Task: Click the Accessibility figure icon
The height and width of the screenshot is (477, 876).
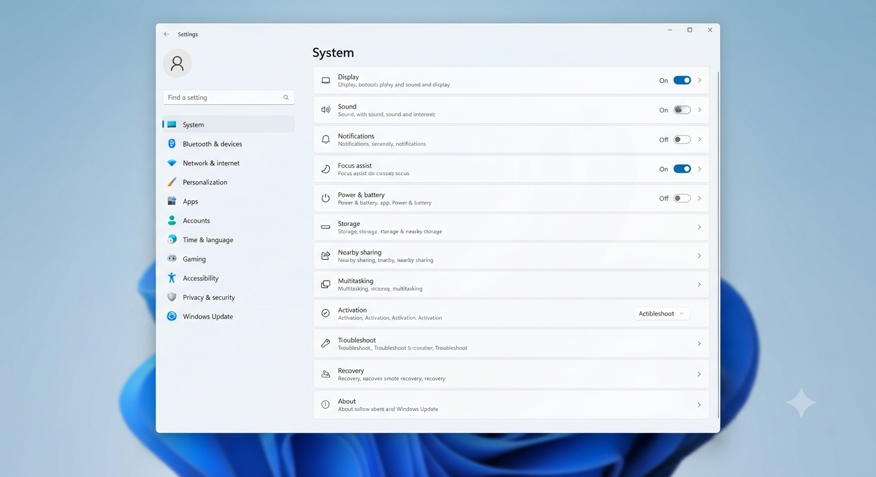Action: [172, 278]
